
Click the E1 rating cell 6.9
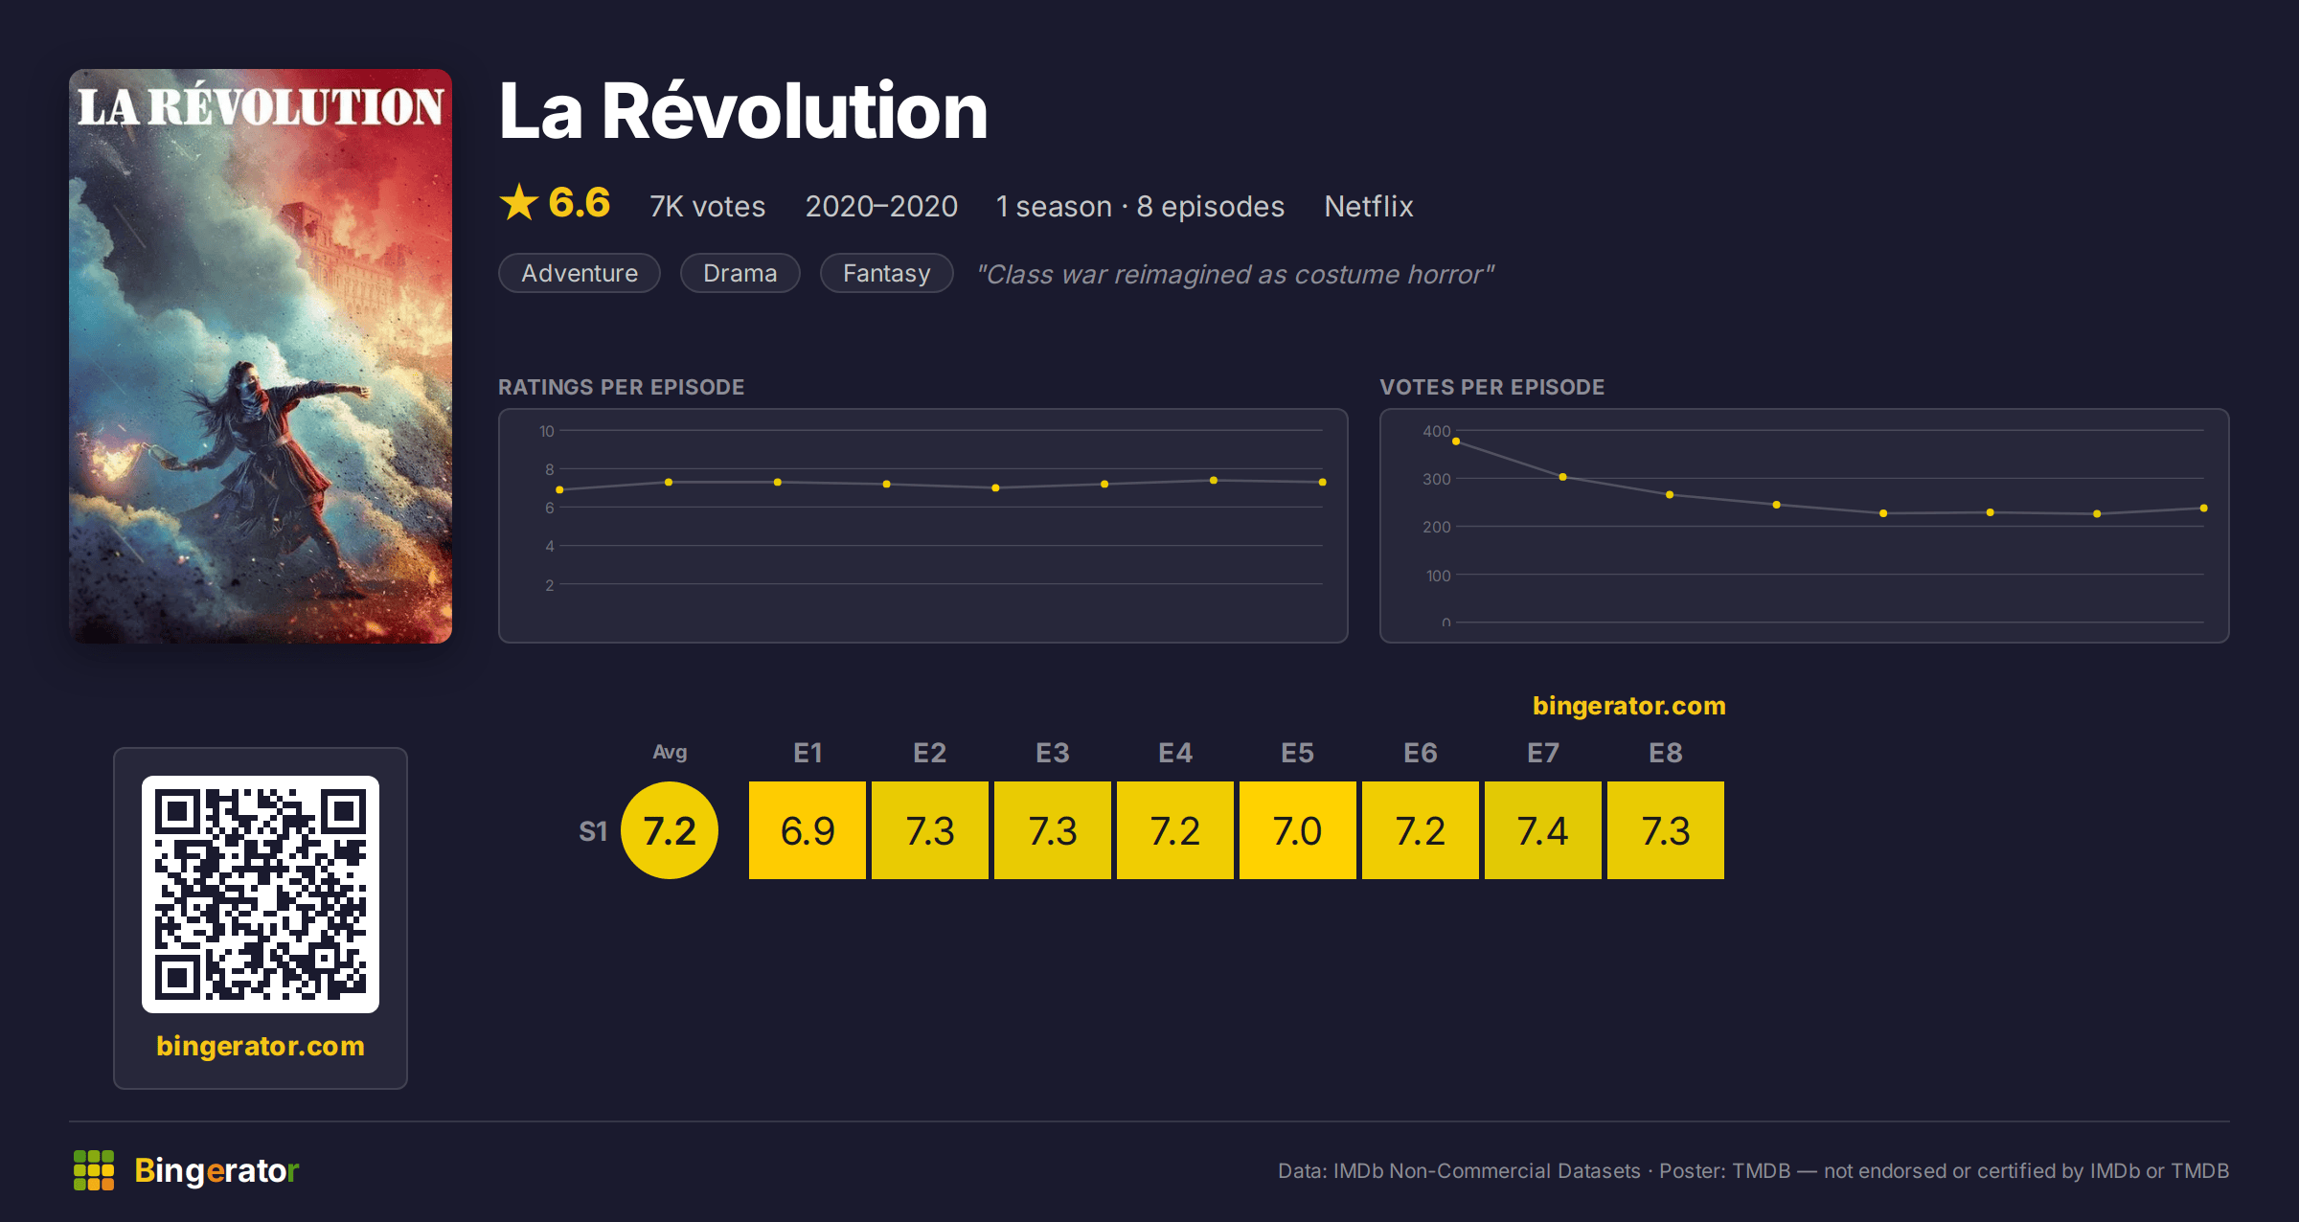coord(808,830)
